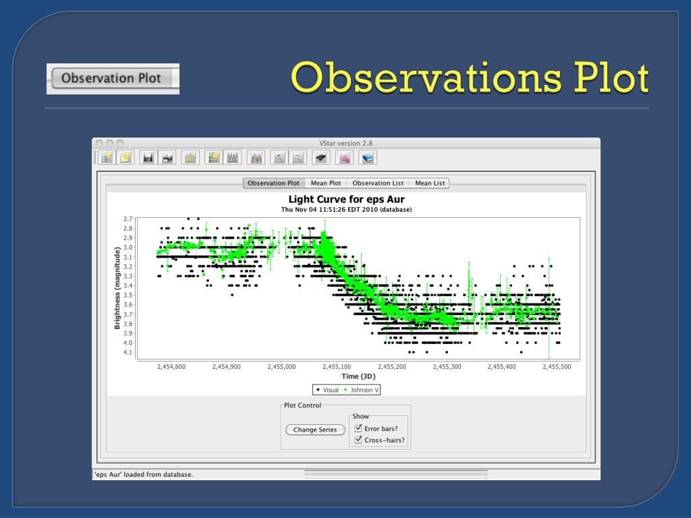
Task: Click the 2,455,300 x-axis tick label
Action: 447,366
